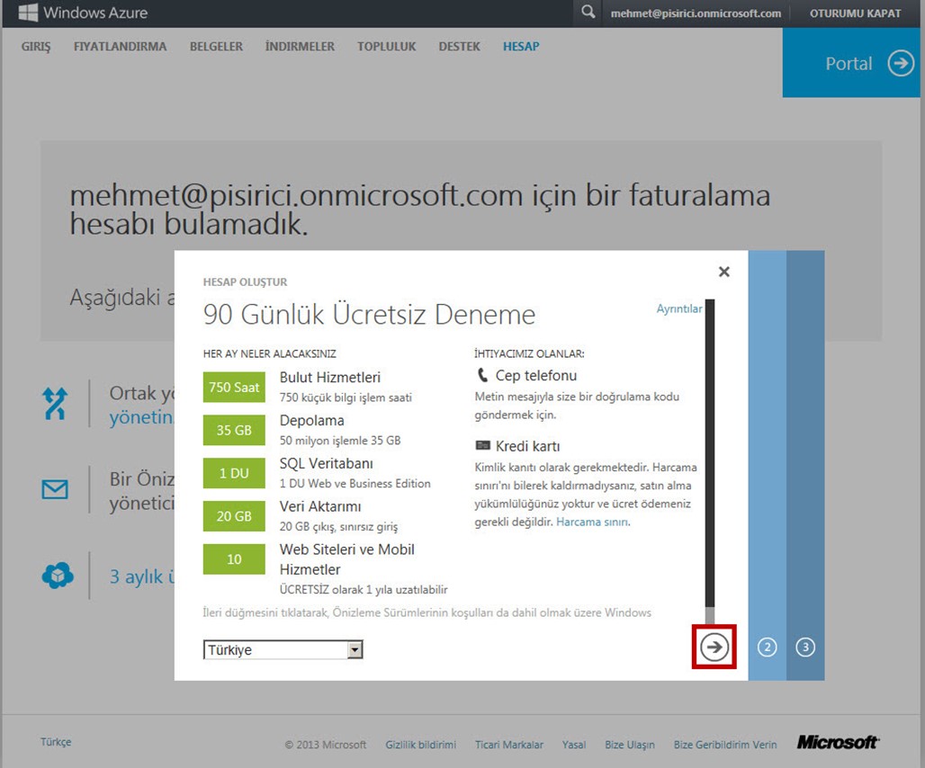Click the cloud cube trial icon
This screenshot has width=925, height=768.
pyautogui.click(x=58, y=576)
